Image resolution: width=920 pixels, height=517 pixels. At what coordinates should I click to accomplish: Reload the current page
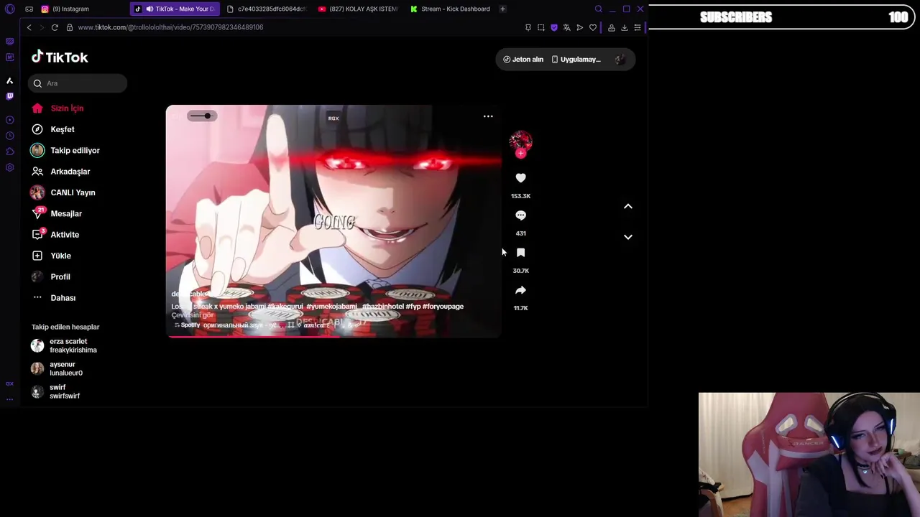coord(55,27)
